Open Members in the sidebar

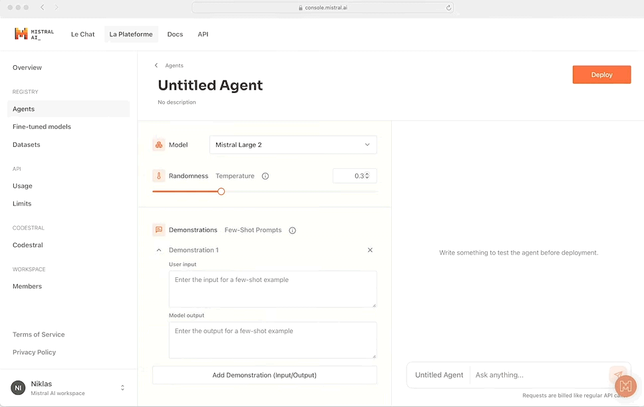(27, 286)
